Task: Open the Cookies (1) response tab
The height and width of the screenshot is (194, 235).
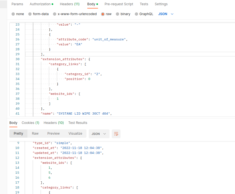Action: click(x=30, y=123)
